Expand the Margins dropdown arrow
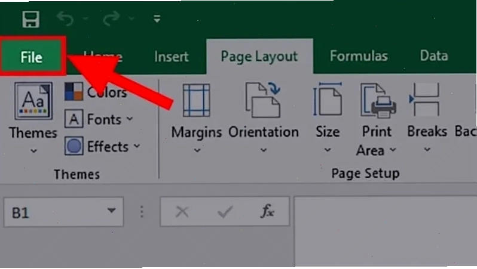This screenshot has height=269, width=477. (197, 150)
